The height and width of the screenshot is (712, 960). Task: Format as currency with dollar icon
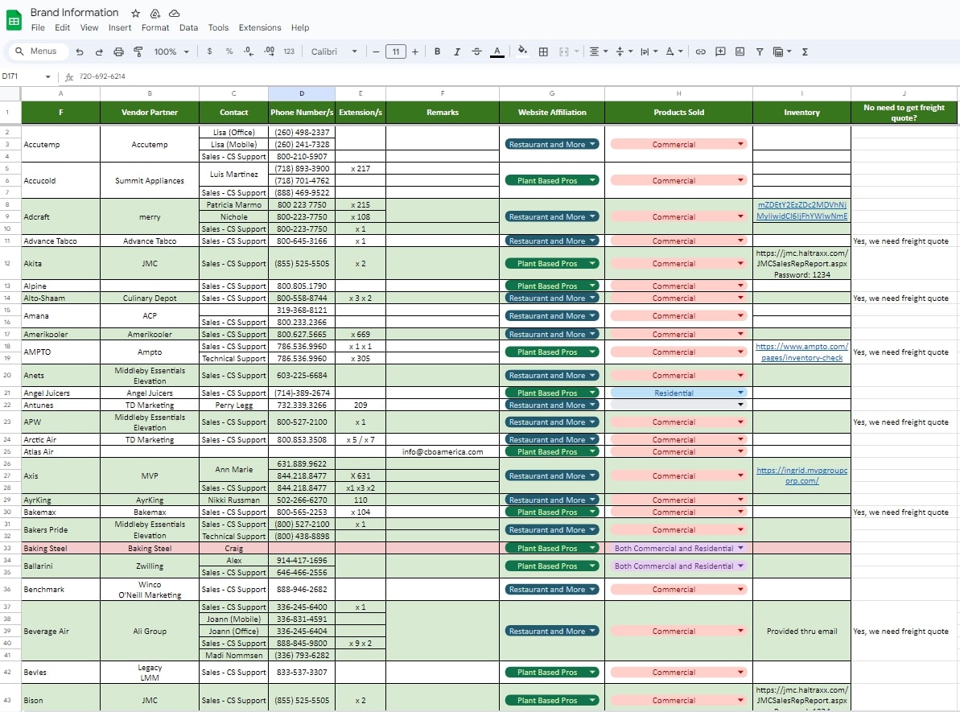tap(209, 52)
